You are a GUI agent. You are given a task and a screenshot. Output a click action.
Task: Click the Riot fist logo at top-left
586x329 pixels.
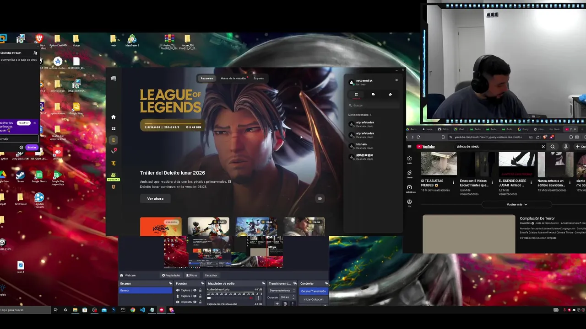click(114, 78)
